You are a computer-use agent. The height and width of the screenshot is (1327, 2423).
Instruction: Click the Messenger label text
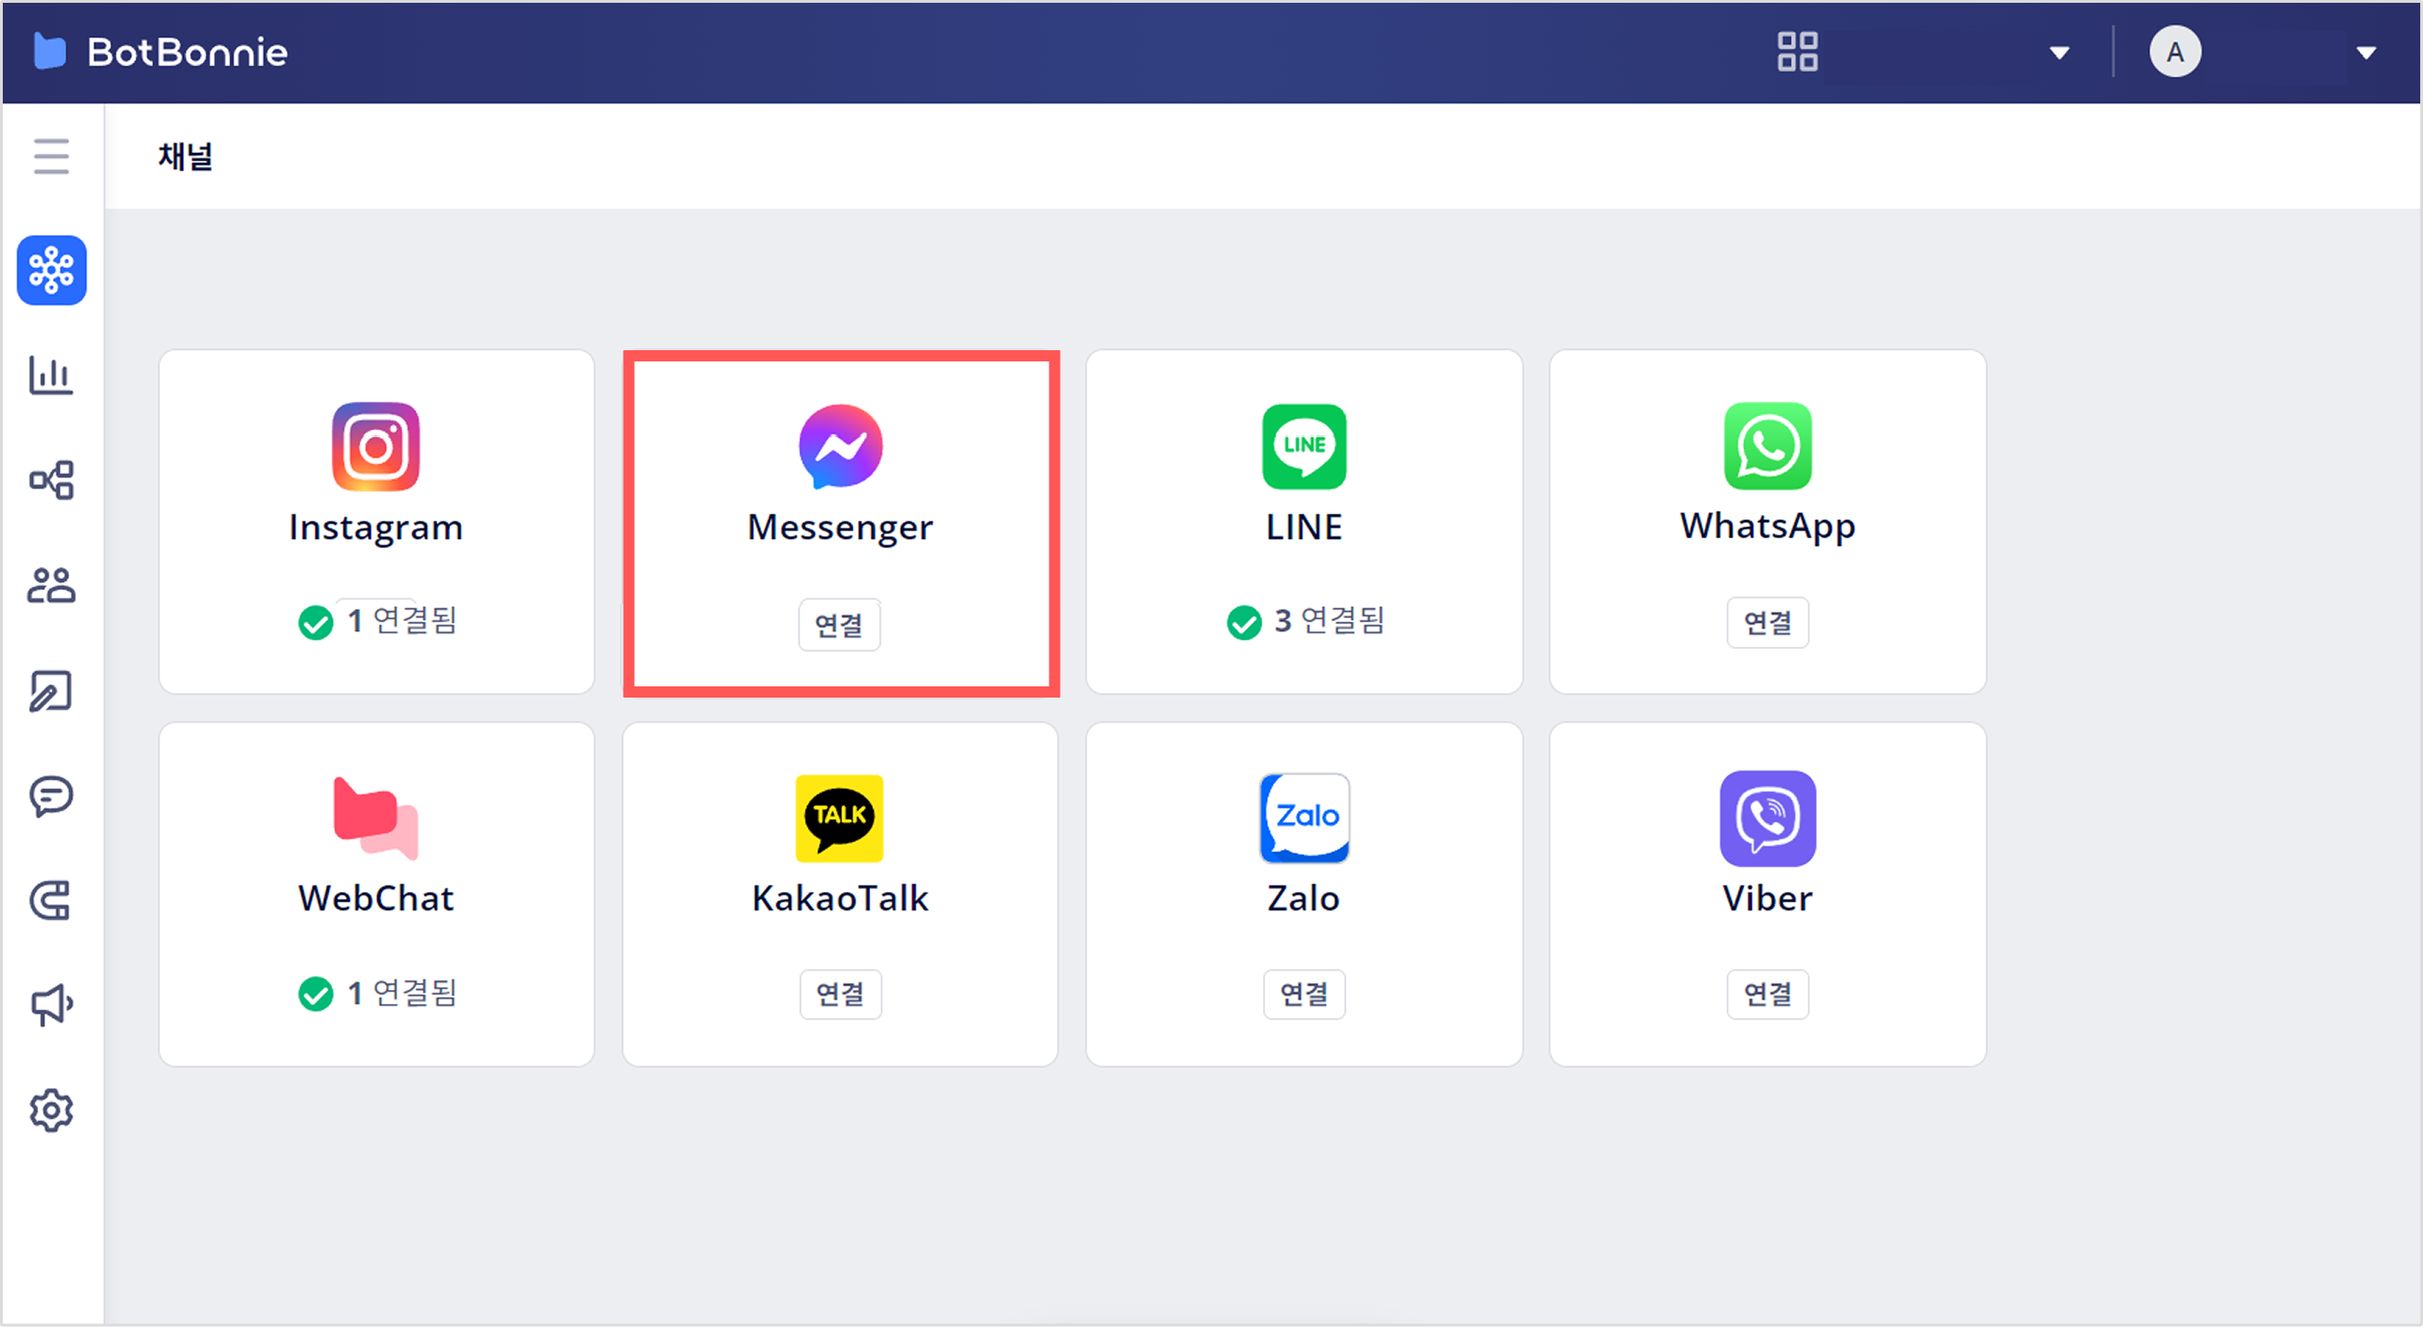point(841,528)
